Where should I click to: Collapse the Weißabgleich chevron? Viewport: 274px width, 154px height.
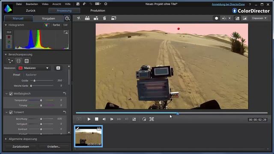(6, 94)
